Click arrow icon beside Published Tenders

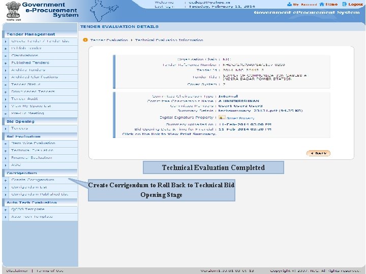6,63
